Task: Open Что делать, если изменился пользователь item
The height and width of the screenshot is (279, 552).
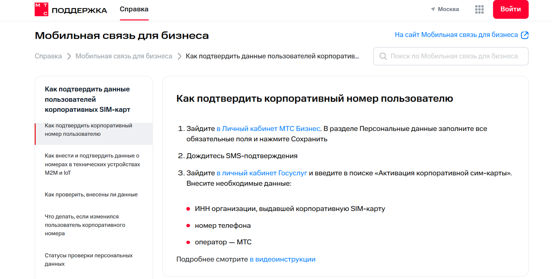Action: coord(85,225)
